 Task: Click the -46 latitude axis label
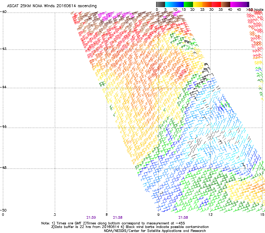(x=3, y=127)
